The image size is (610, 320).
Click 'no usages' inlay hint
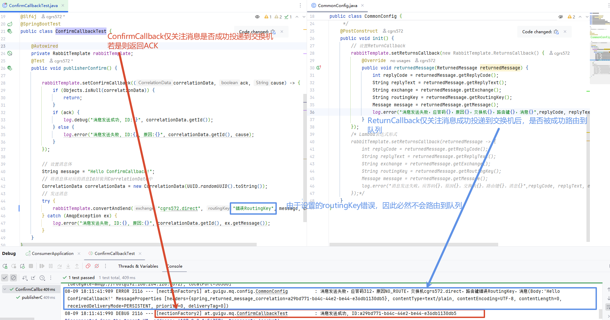point(400,61)
